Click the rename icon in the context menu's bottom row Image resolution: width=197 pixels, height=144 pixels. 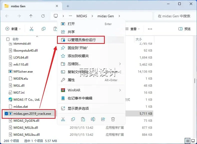click(93, 119)
